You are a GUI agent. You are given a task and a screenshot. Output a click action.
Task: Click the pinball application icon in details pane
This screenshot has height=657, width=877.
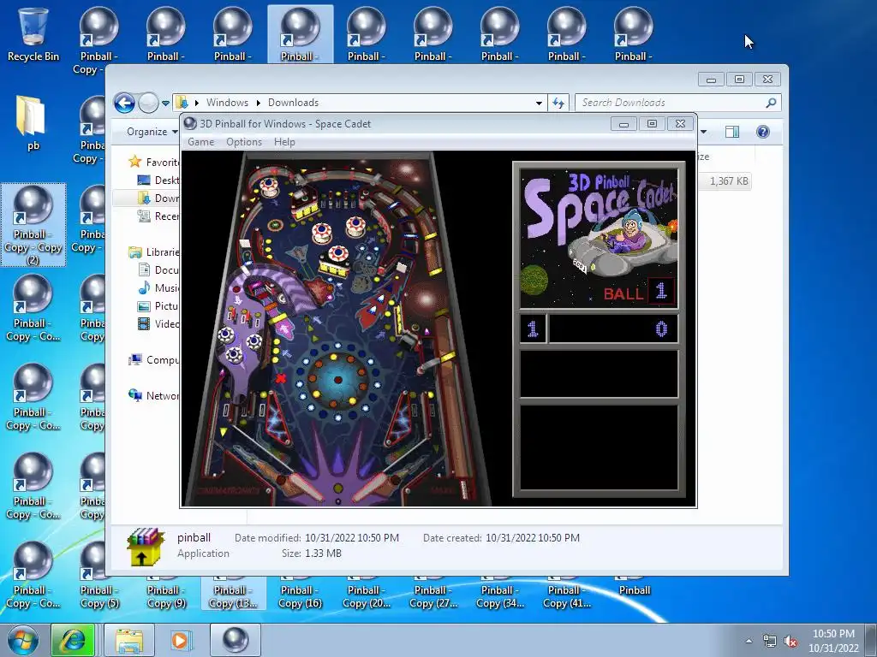point(146,546)
